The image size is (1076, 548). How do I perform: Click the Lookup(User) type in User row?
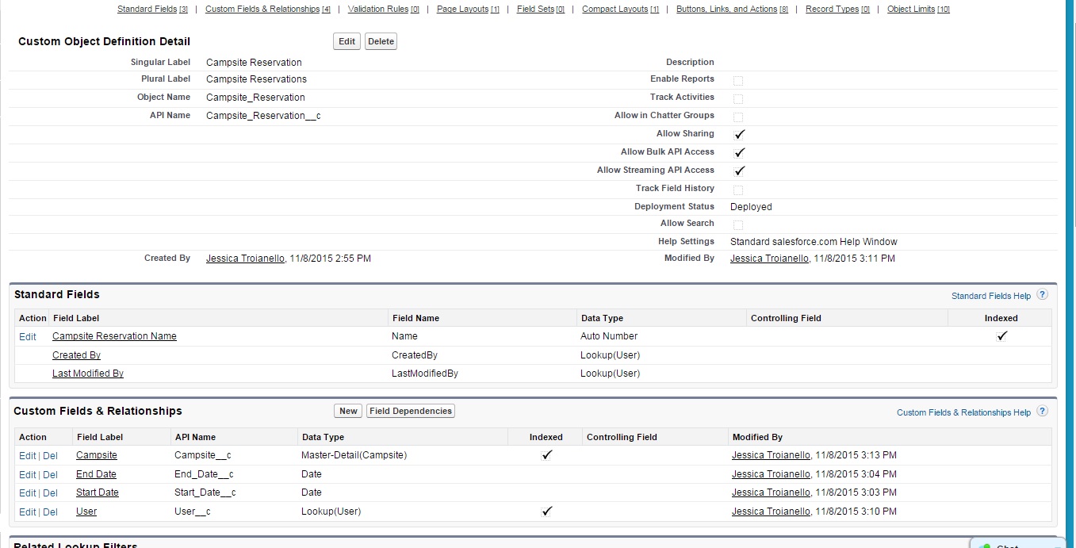pos(331,512)
